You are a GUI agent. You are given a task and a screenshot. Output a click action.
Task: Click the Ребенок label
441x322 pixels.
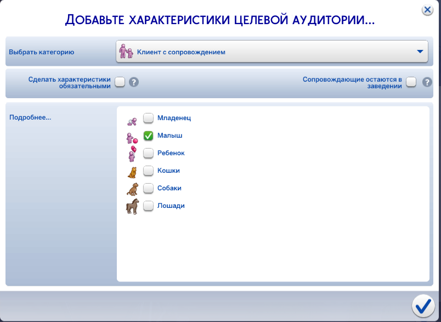tap(171, 153)
